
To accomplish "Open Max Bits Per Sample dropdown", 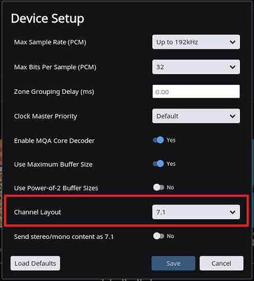I will point(196,67).
